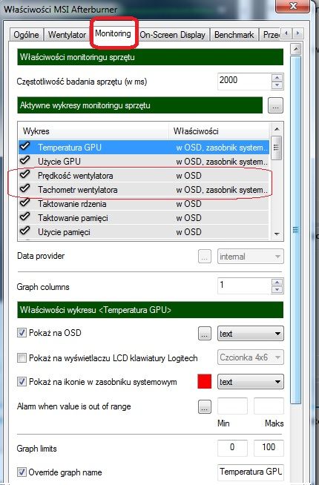The width and height of the screenshot is (319, 485).
Task: Toggle Pokaż na ikonie w zasobniku systemowym
Action: [22, 382]
